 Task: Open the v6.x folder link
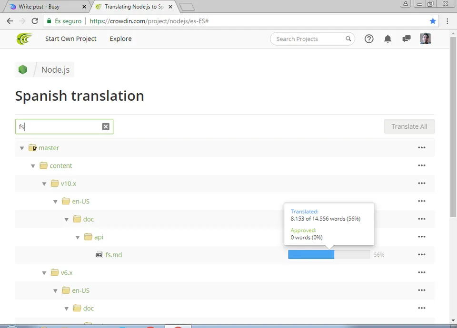67,273
